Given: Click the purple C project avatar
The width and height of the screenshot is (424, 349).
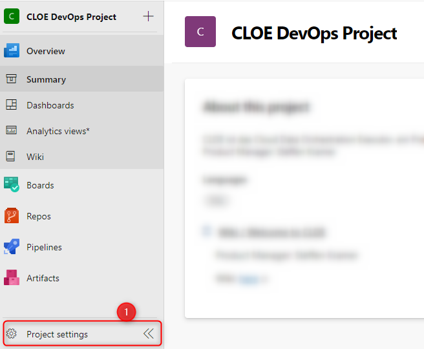Looking at the screenshot, I should pos(200,32).
